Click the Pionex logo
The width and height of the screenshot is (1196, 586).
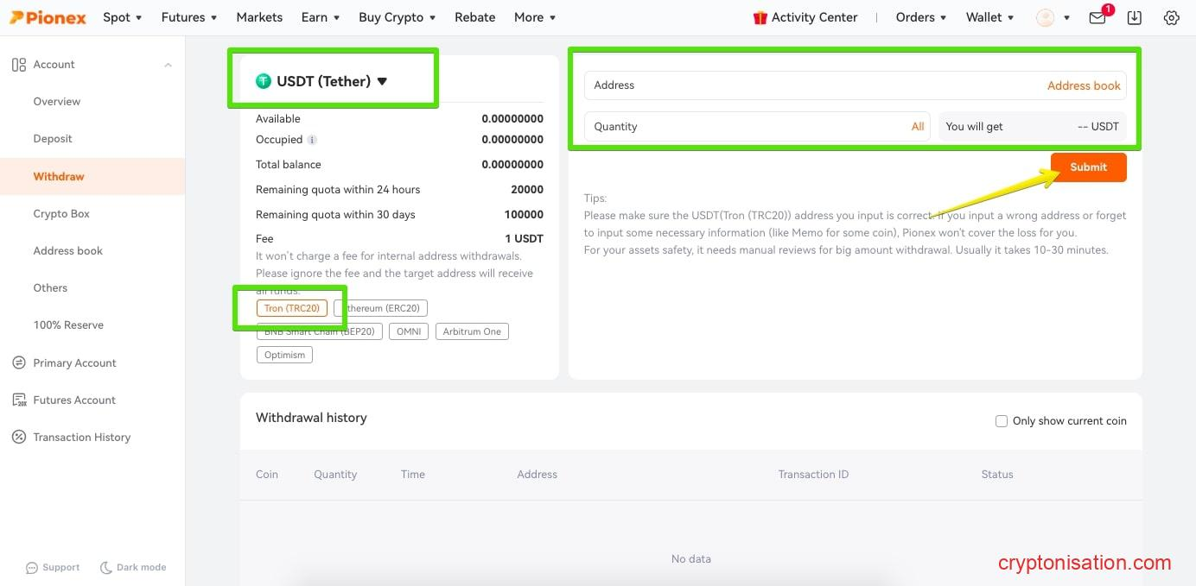(48, 17)
